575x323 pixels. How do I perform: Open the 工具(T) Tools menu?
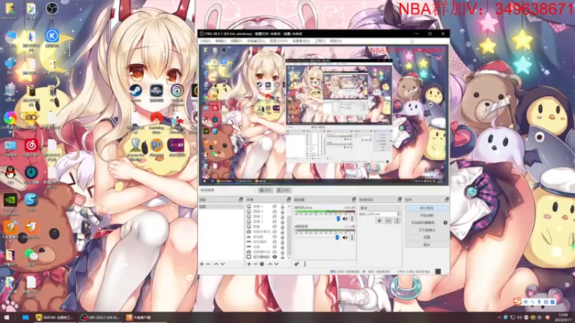(320, 41)
